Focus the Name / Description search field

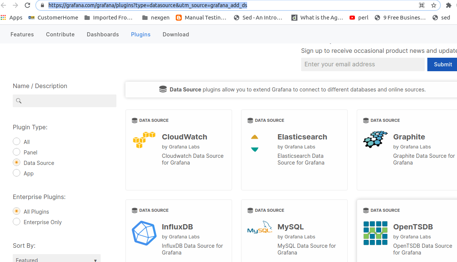pyautogui.click(x=65, y=101)
